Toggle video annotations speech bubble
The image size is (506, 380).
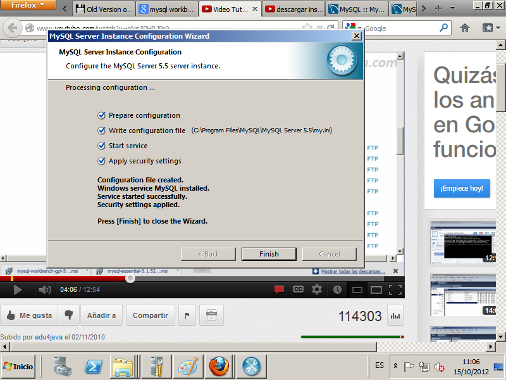click(279, 289)
